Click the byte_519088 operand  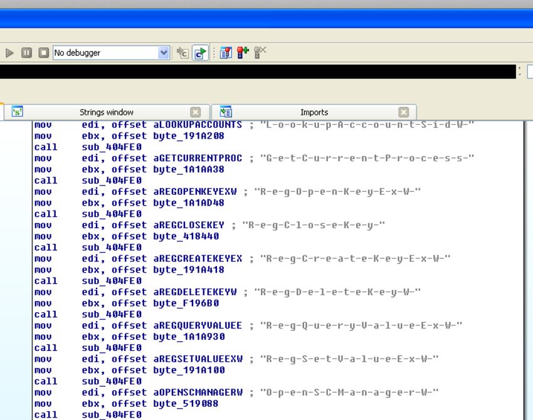pyautogui.click(x=186, y=404)
